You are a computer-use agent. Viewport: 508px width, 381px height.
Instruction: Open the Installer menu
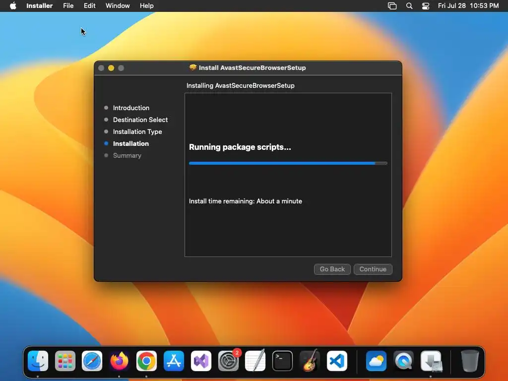[40, 6]
